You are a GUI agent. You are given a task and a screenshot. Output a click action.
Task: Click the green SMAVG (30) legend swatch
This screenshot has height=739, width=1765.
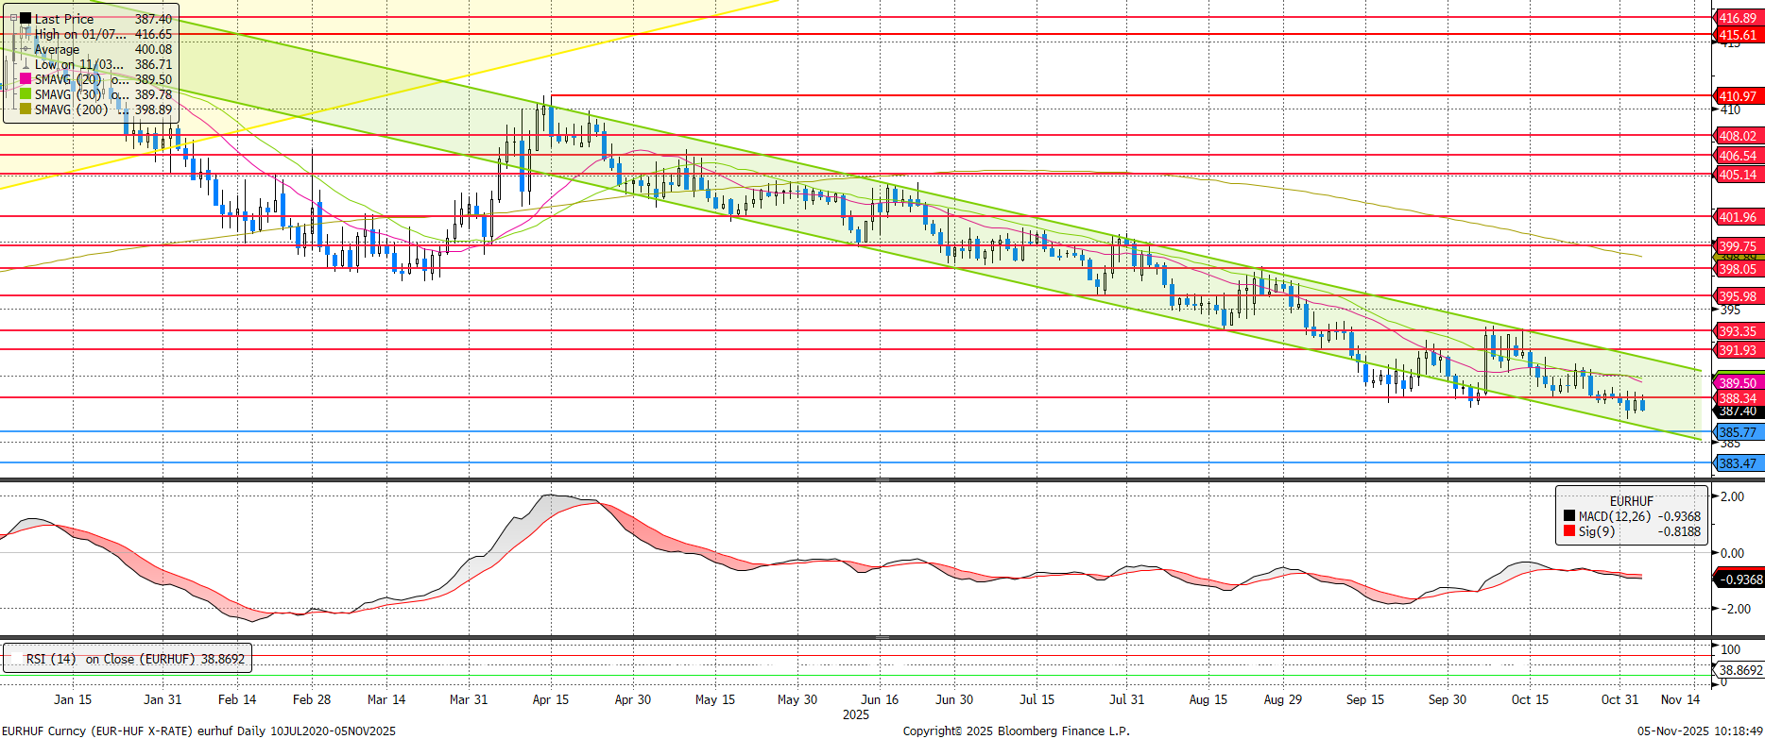tap(26, 94)
